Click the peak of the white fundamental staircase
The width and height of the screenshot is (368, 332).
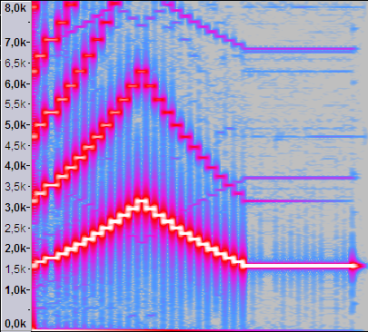[x=143, y=201]
